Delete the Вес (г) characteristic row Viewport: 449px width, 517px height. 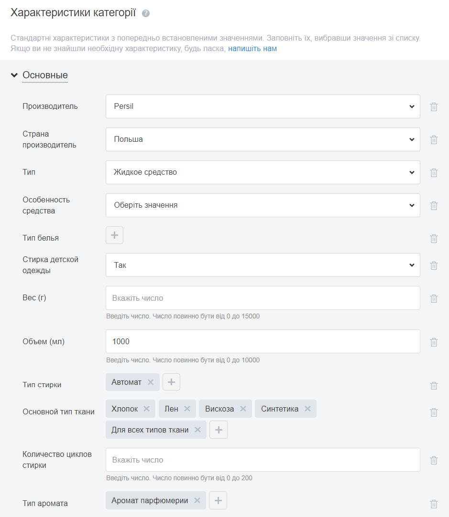coord(434,298)
